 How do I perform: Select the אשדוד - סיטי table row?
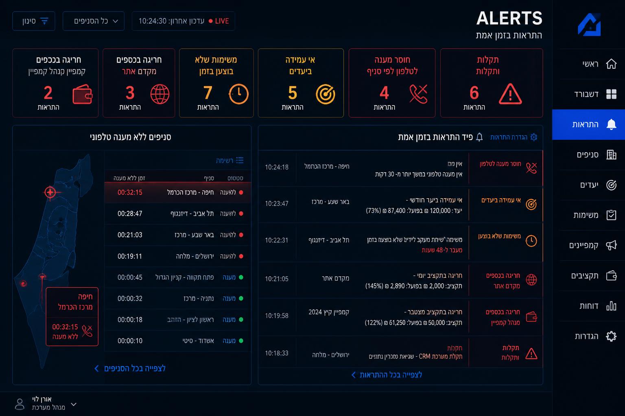[178, 341]
